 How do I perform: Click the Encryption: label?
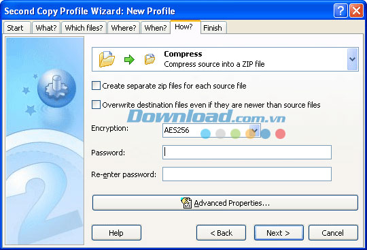click(x=110, y=128)
